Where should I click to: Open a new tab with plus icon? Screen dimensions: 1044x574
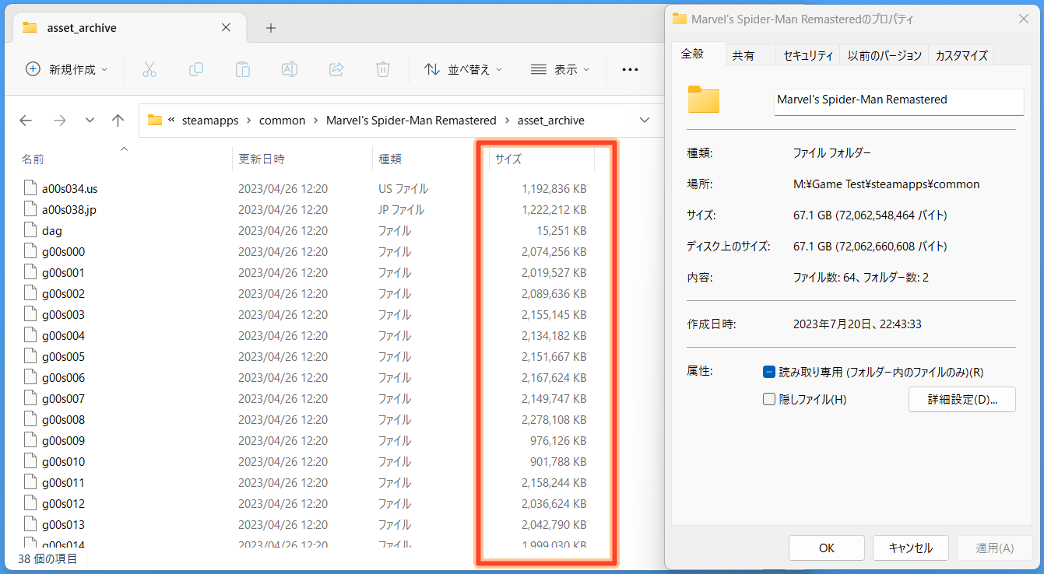(x=271, y=28)
